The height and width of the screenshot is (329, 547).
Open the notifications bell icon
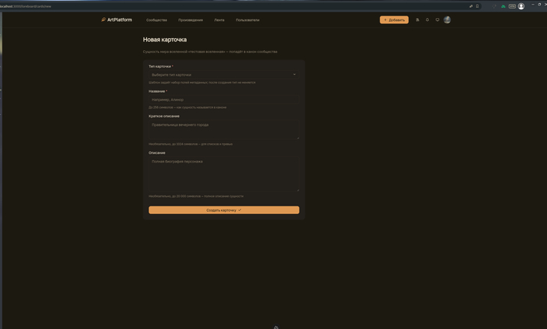tap(427, 20)
